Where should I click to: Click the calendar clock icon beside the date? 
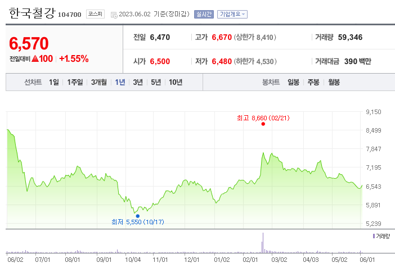(x=114, y=15)
